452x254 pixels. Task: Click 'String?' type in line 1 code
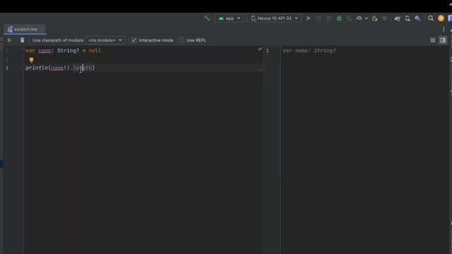click(68, 51)
